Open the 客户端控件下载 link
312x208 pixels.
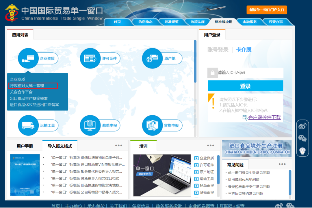click(264, 117)
